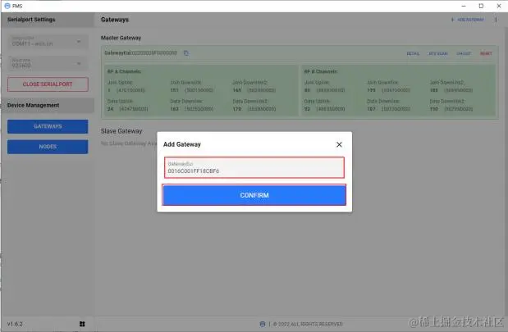Confirm adding the gateway
Viewport: 508px width, 332px height.
(254, 195)
